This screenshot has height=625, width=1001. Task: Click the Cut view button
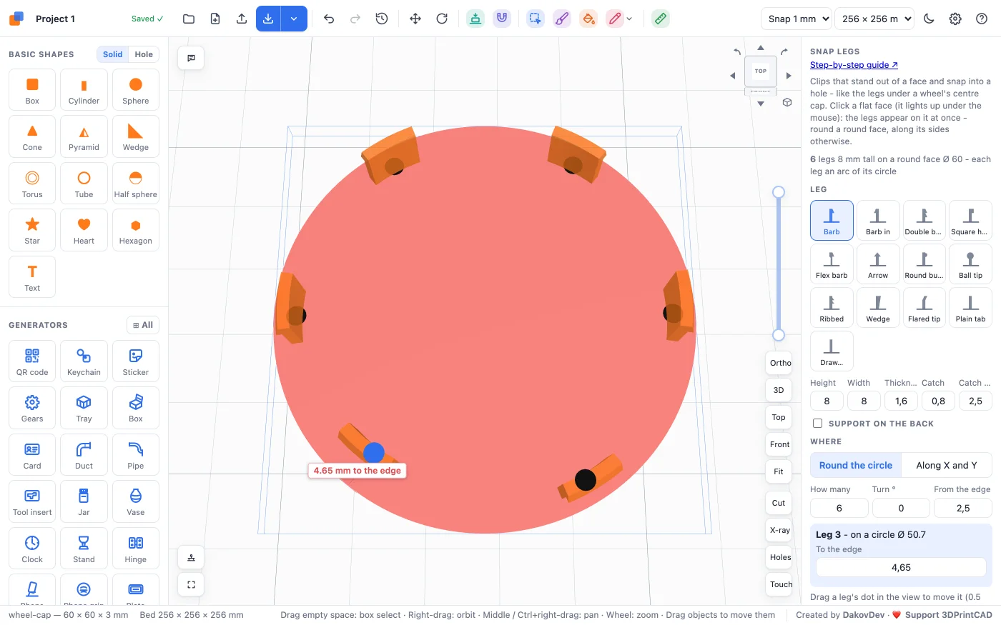point(779,503)
